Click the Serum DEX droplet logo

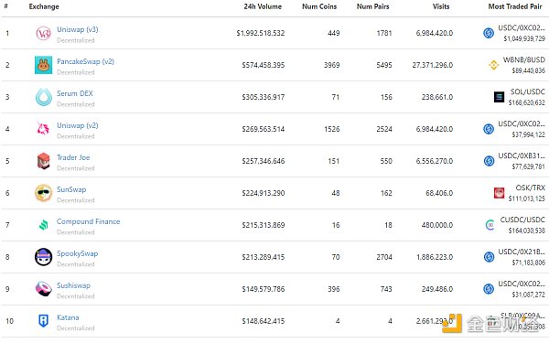click(x=43, y=97)
